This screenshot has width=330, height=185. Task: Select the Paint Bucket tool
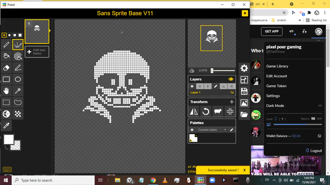pos(6,56)
